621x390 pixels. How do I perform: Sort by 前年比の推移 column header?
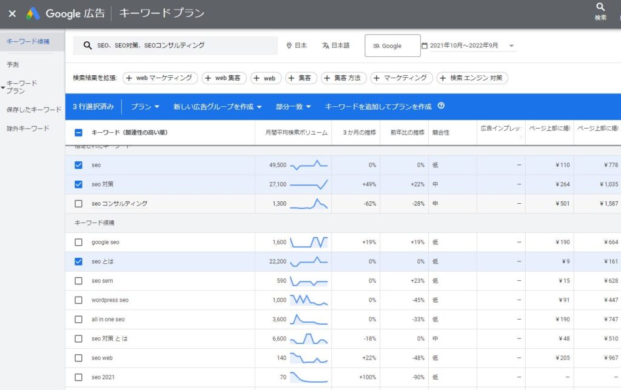(407, 133)
